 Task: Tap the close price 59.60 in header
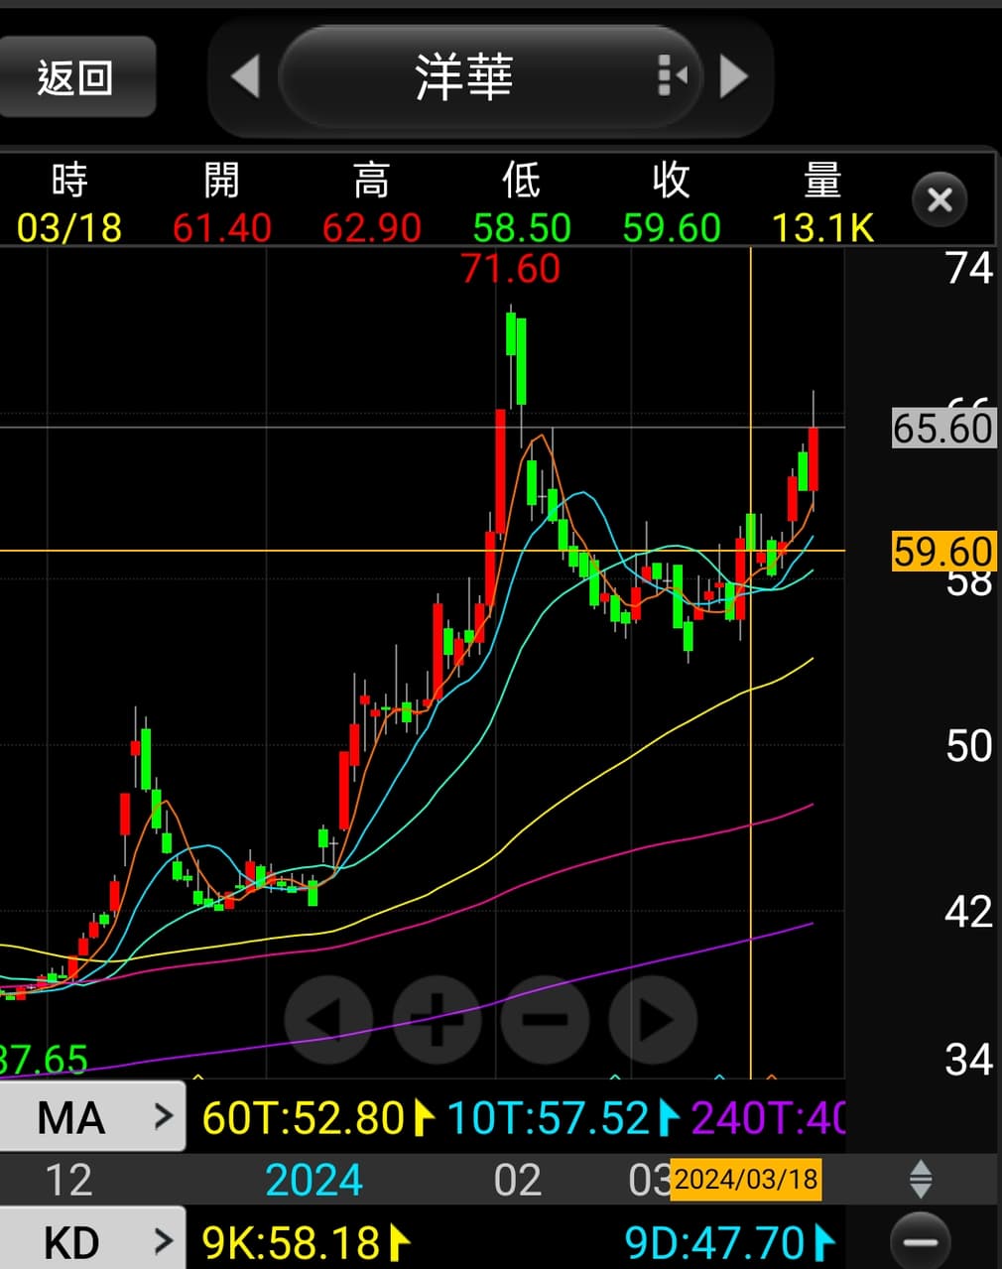672,228
